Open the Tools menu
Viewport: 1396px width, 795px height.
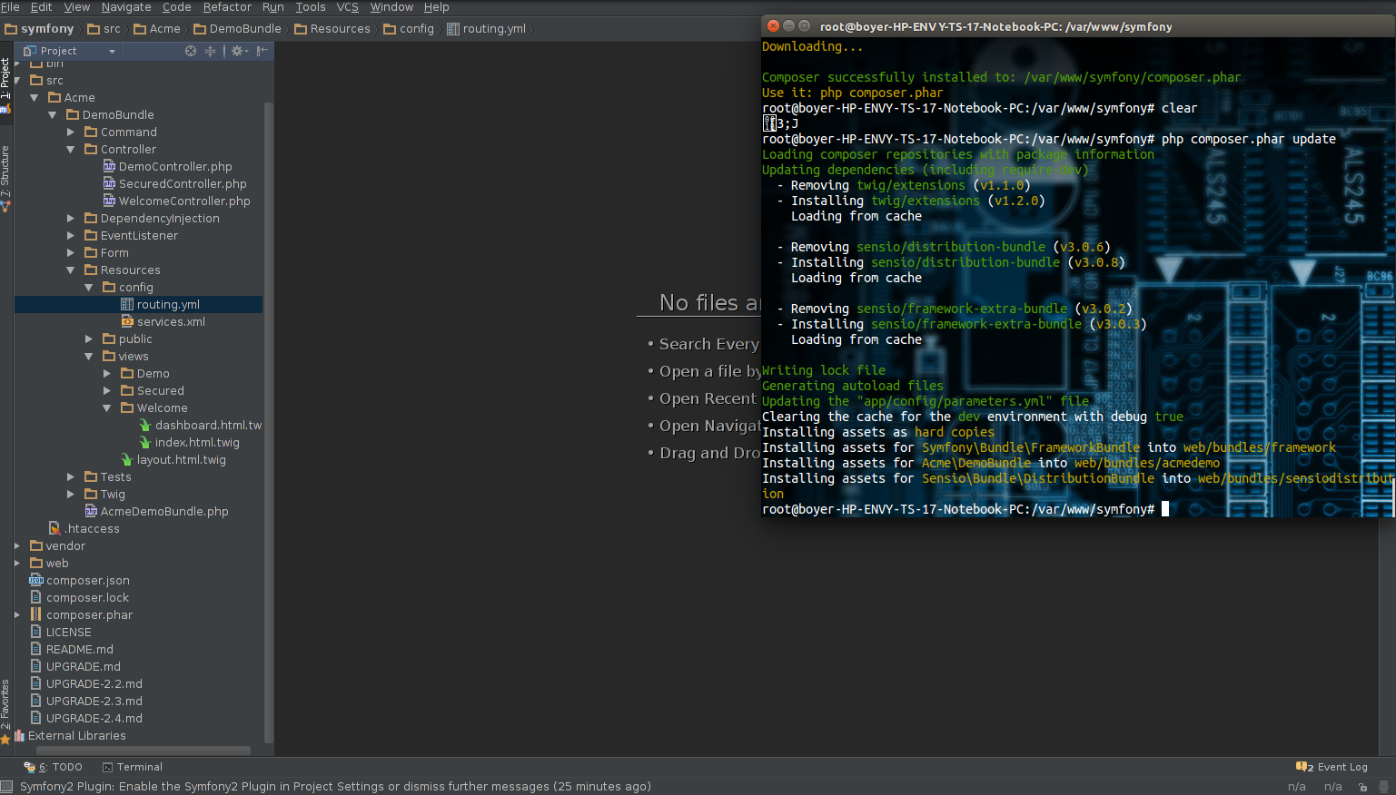[311, 7]
